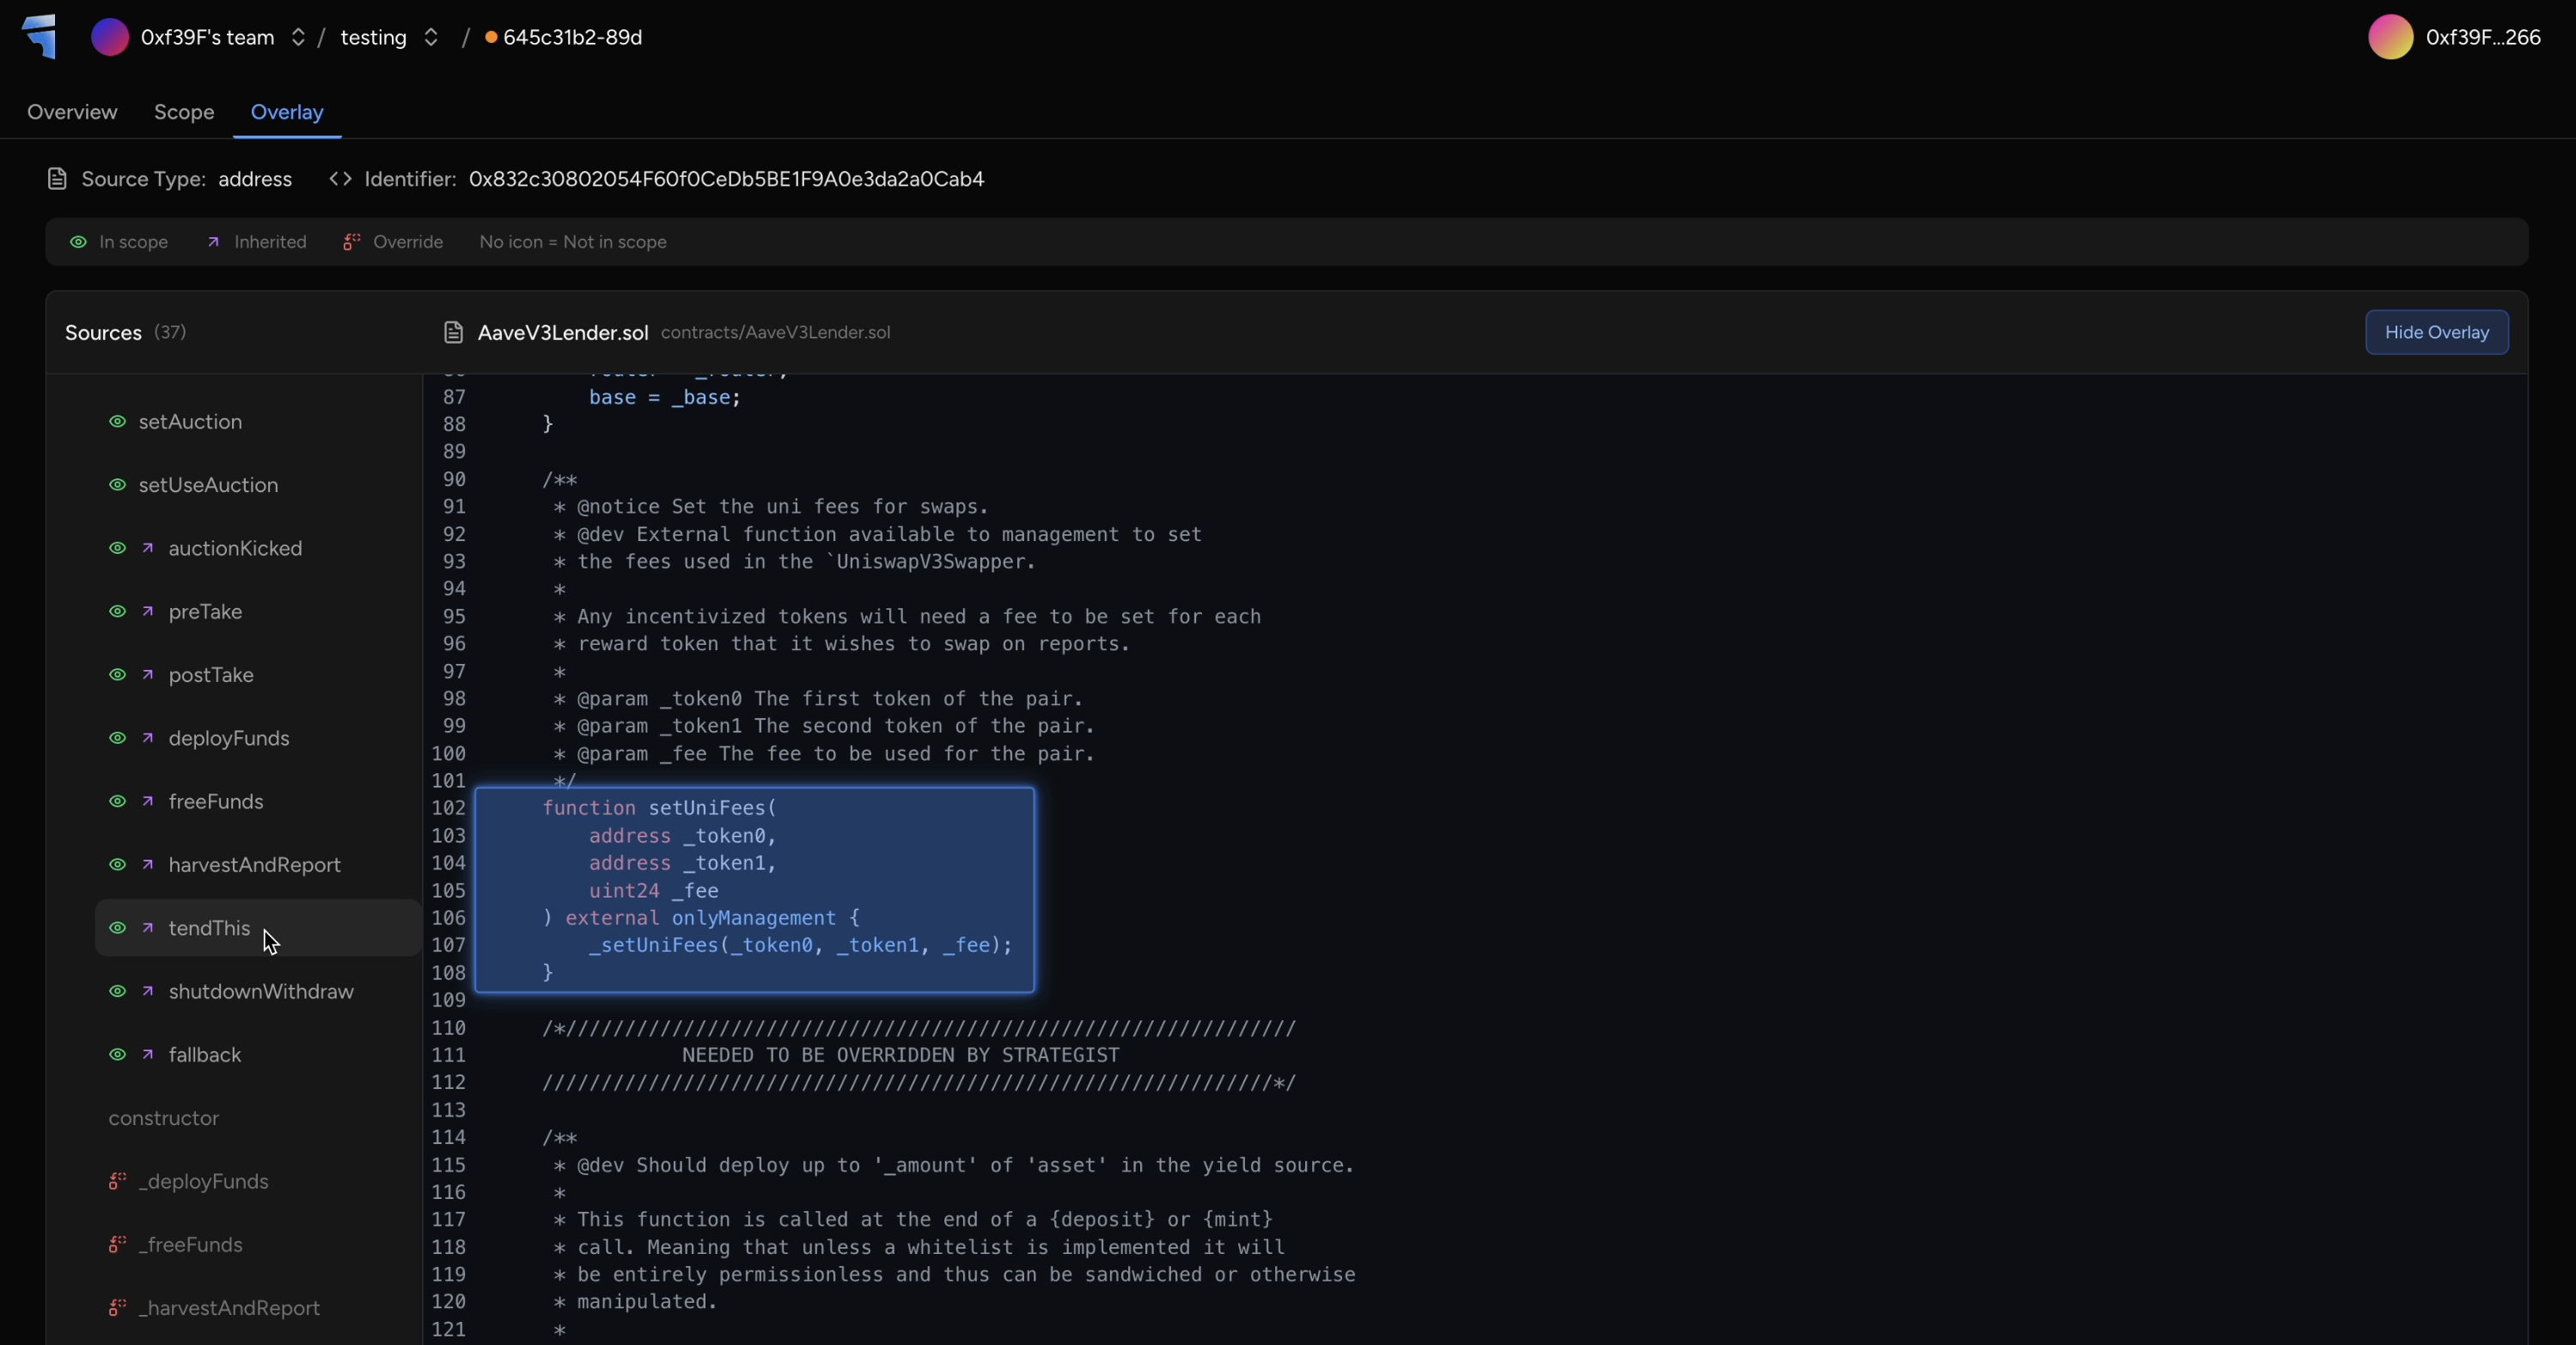Click the override icon beside _deployFunds
The height and width of the screenshot is (1345, 2576).
coord(117,1181)
